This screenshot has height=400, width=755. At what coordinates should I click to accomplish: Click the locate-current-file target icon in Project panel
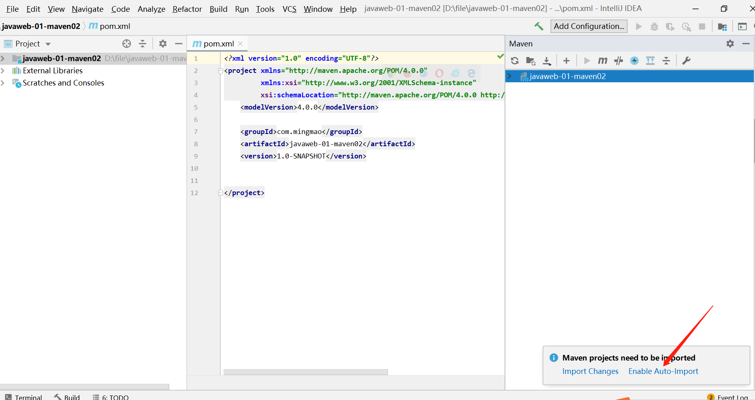[x=127, y=44]
